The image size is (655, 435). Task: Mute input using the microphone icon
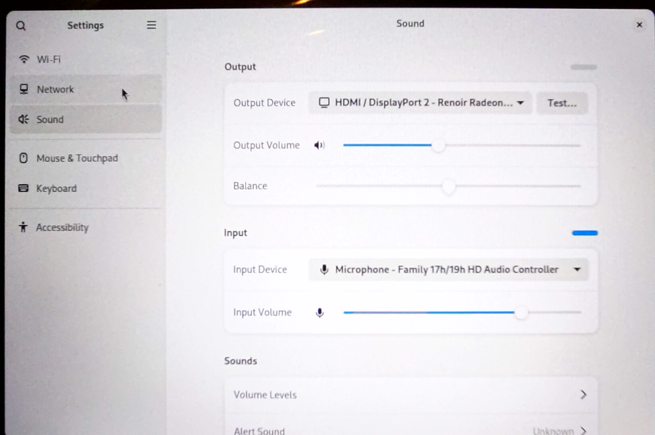319,313
